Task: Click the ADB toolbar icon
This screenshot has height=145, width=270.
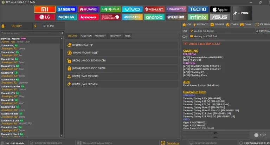Action: (x=187, y=25)
